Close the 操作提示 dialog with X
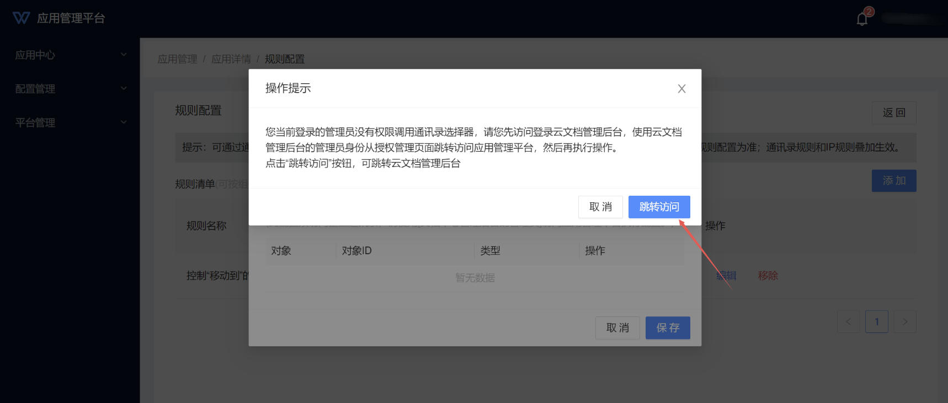The image size is (948, 403). tap(681, 89)
